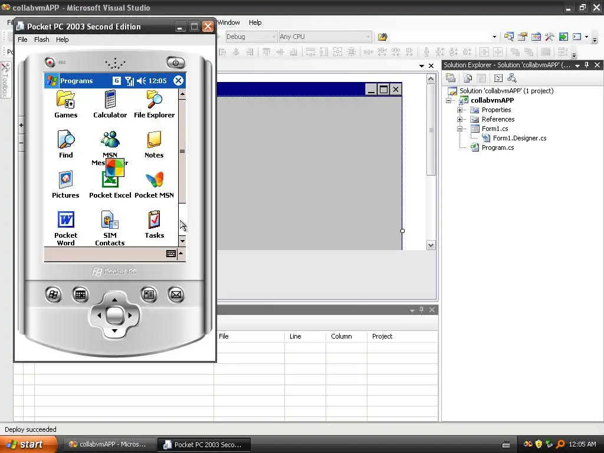Launch Pocket Excel
The image size is (604, 453).
pos(110,185)
